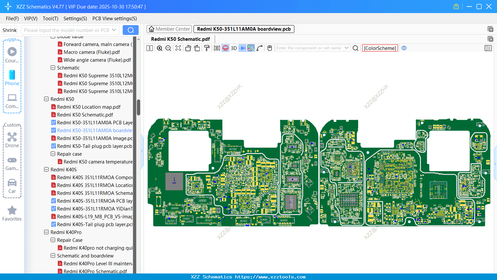
Task: Open the component or net name dropdown
Action: (x=347, y=48)
